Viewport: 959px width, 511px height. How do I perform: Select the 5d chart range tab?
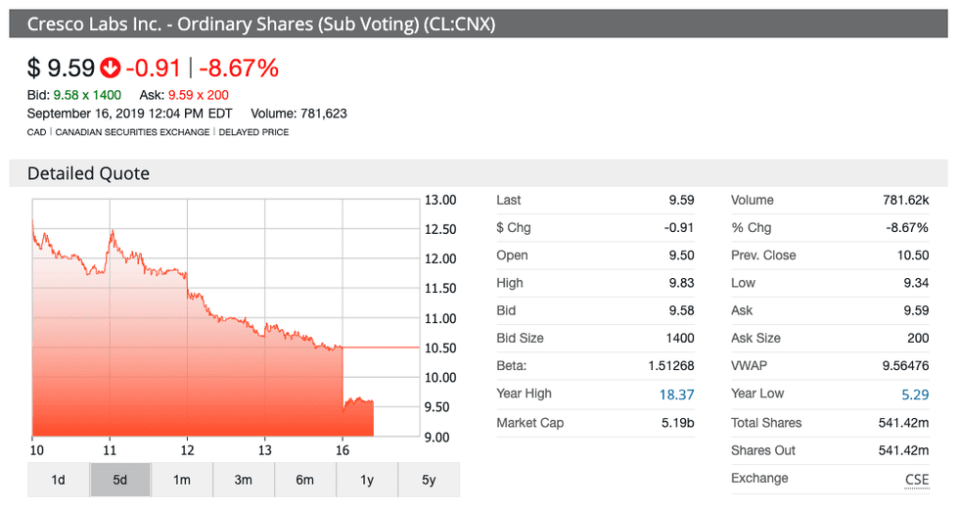[x=119, y=480]
